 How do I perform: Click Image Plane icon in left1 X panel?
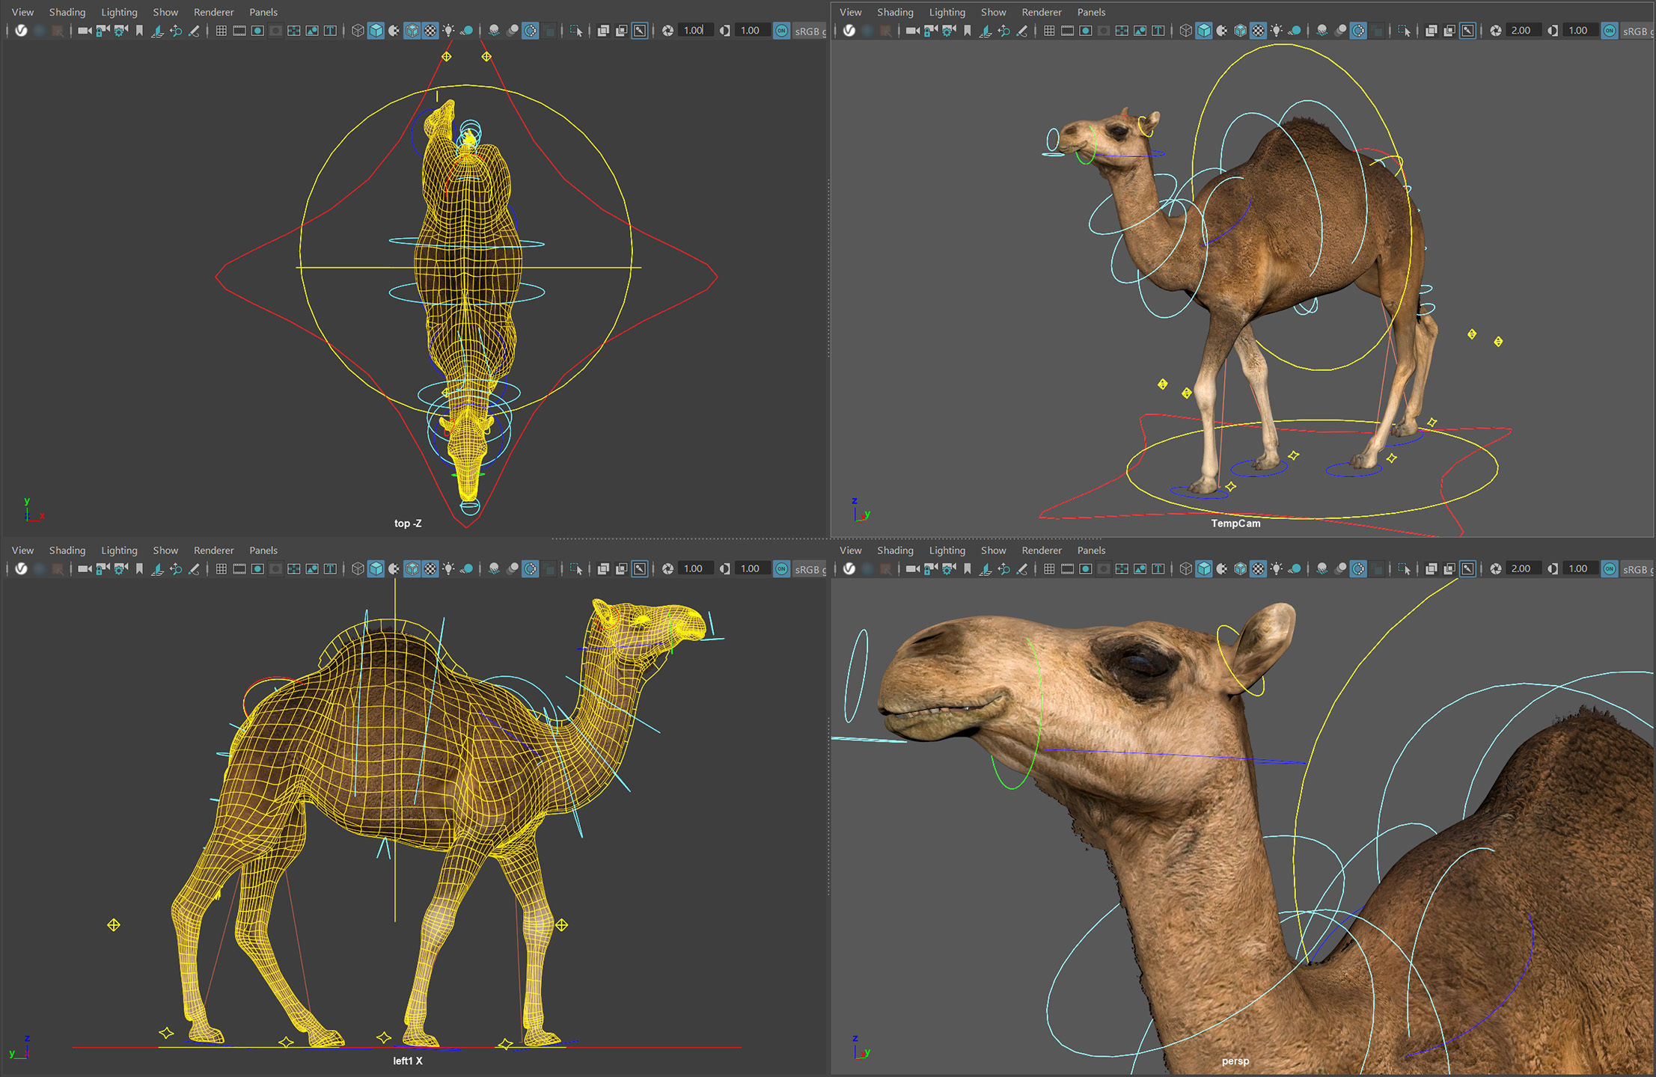[x=157, y=568]
